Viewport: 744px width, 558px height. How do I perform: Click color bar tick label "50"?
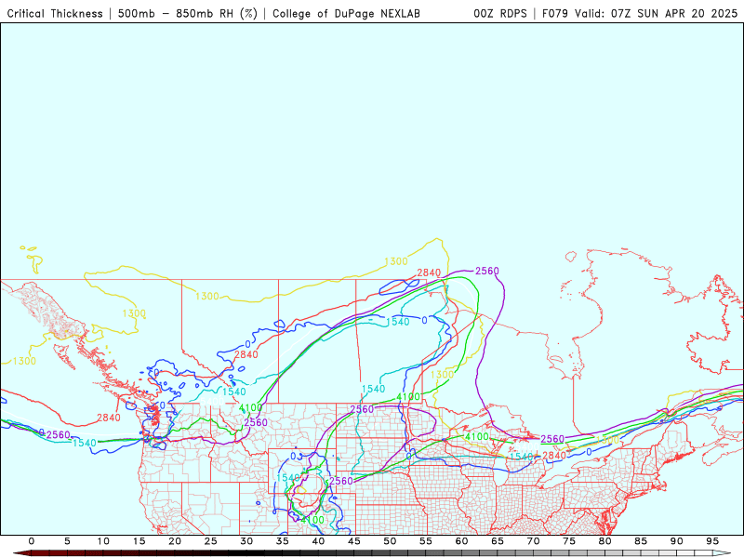click(x=390, y=541)
